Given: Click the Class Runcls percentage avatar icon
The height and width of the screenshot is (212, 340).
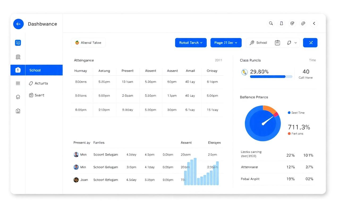Looking at the screenshot, I should click(244, 72).
